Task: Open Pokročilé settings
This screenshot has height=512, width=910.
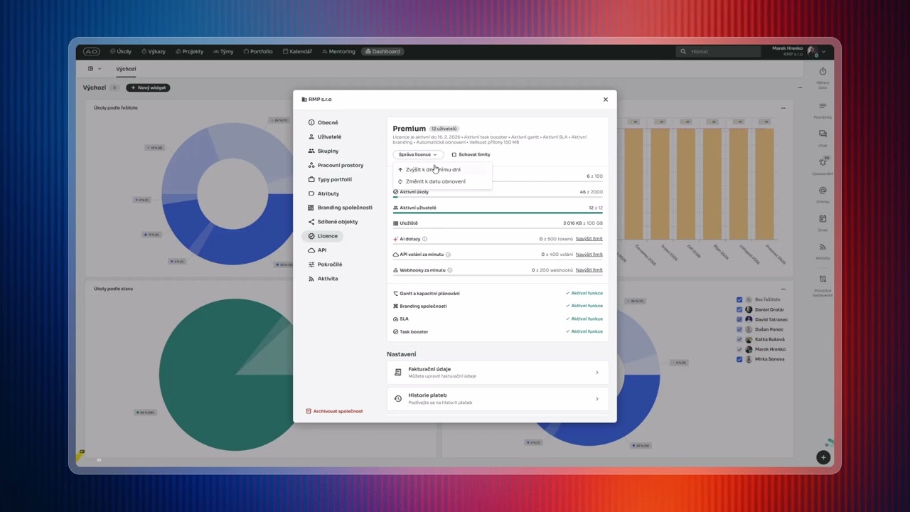Action: (325, 265)
